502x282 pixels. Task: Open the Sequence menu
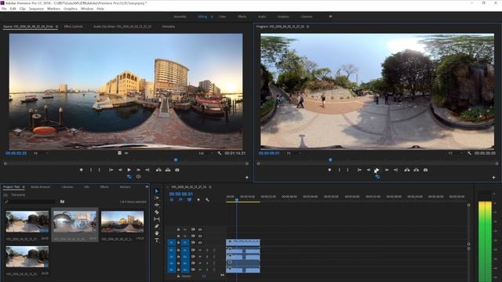(36, 9)
